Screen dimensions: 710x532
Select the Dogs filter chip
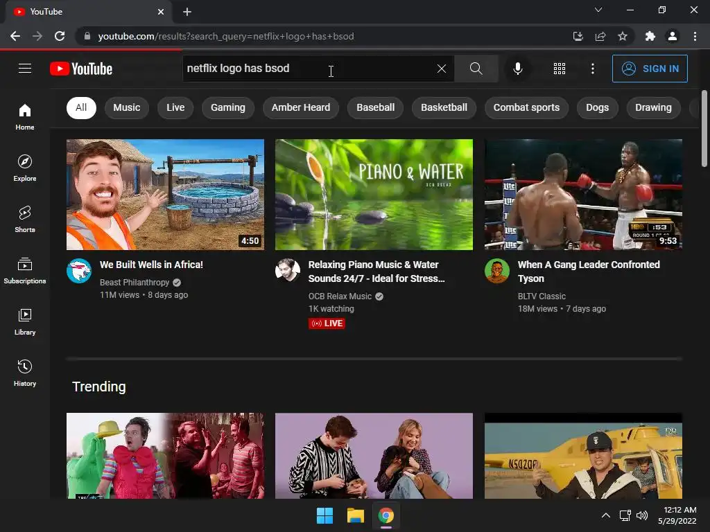(x=597, y=107)
